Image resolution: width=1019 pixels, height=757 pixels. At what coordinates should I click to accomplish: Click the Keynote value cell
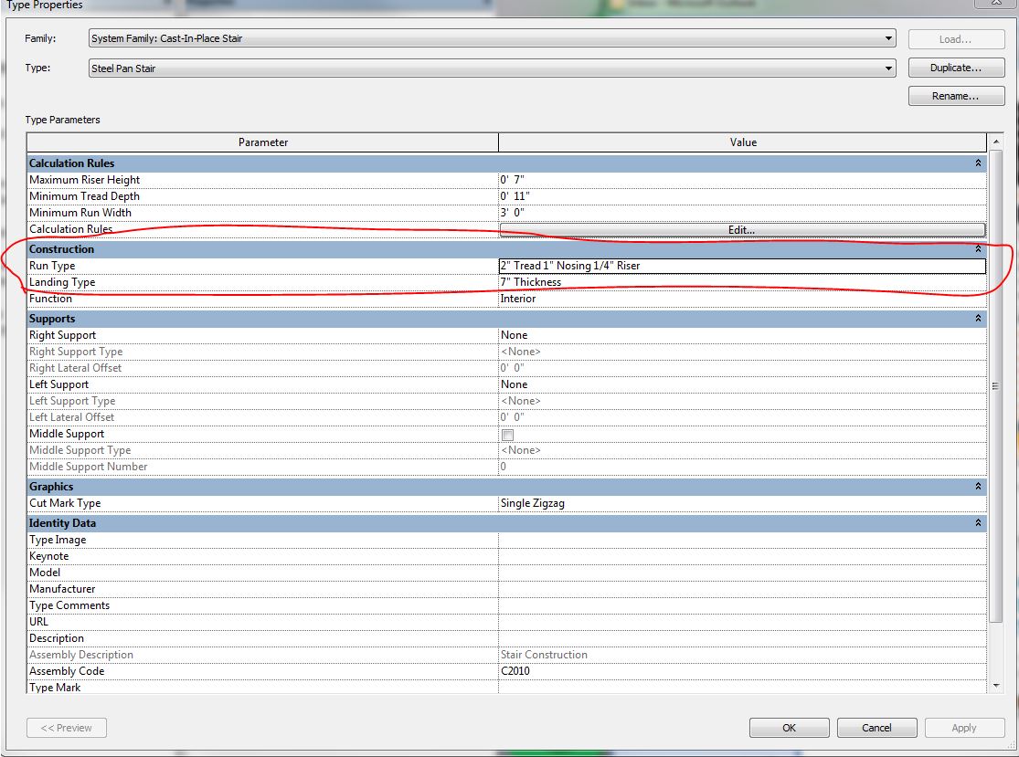click(x=742, y=556)
